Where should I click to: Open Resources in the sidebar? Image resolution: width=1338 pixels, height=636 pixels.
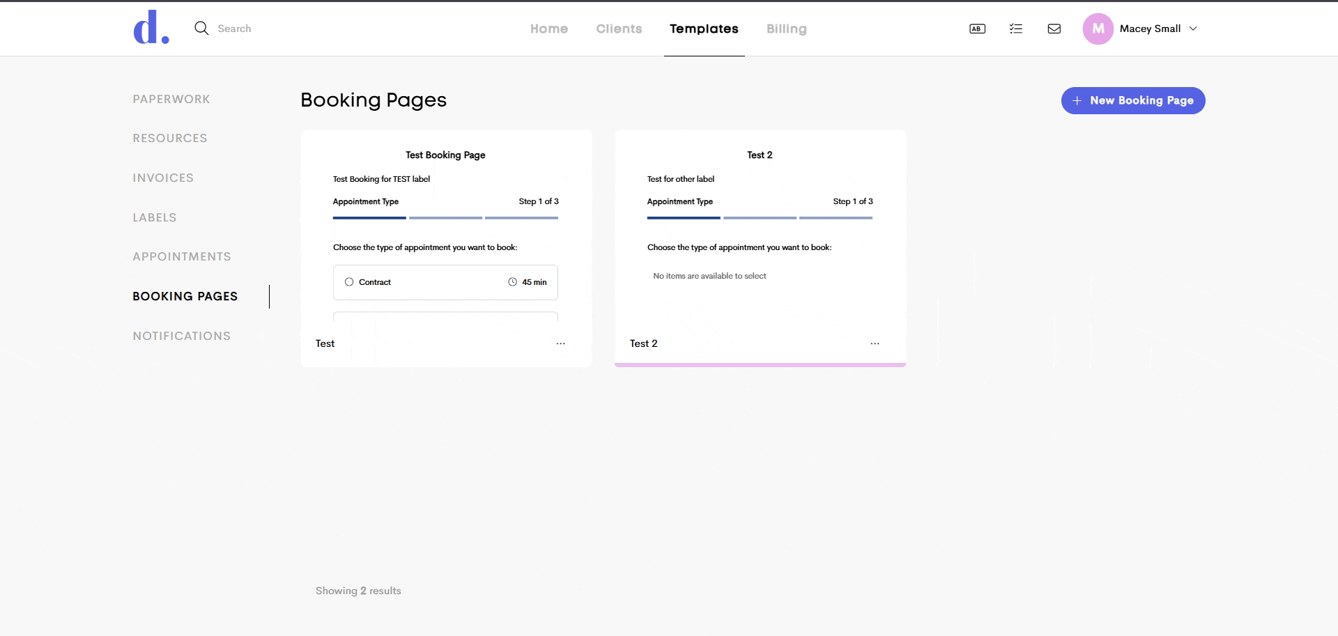(x=170, y=138)
